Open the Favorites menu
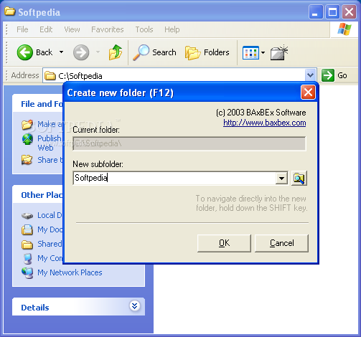Image resolution: width=361 pixels, height=337 pixels. tap(108, 29)
